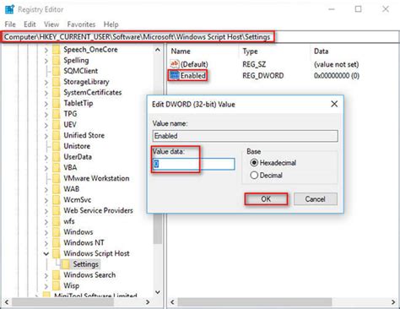Expand the SystemCertificates key
The height and width of the screenshot is (309, 400).
pos(46,93)
